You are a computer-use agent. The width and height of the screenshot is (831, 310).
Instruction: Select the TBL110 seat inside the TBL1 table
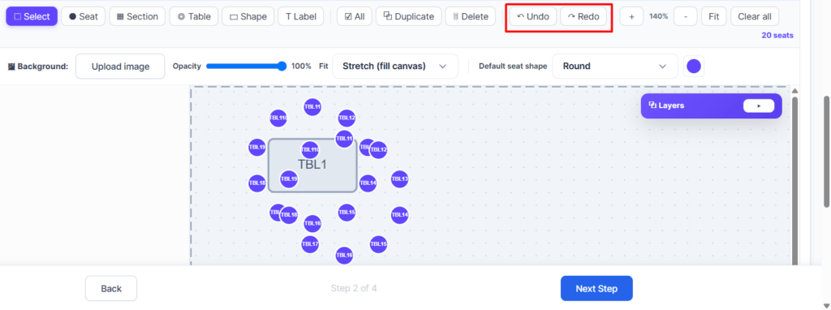(310, 150)
